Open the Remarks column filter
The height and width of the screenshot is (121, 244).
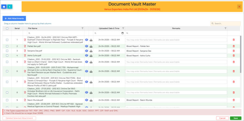coord(225,28)
